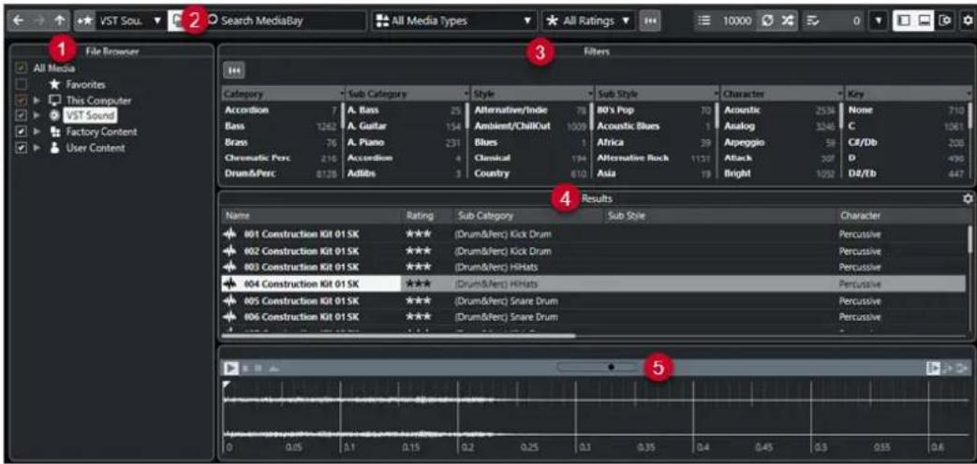This screenshot has height=464, width=977.
Task: Open the All Media Types dropdown
Action: click(x=455, y=21)
